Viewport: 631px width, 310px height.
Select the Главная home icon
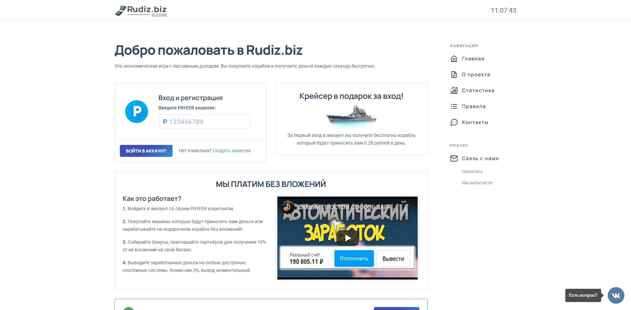(x=454, y=58)
